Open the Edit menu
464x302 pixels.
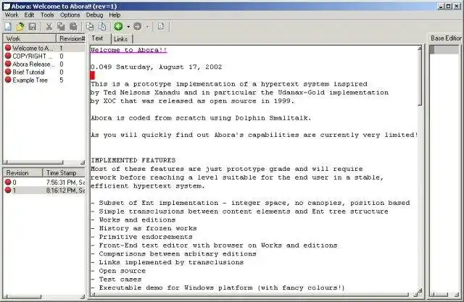[29, 14]
